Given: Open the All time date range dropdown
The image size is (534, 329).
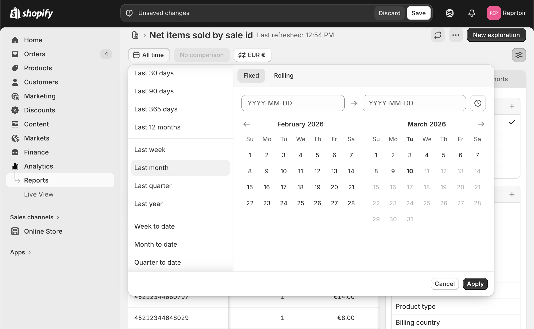Looking at the screenshot, I should [149, 55].
